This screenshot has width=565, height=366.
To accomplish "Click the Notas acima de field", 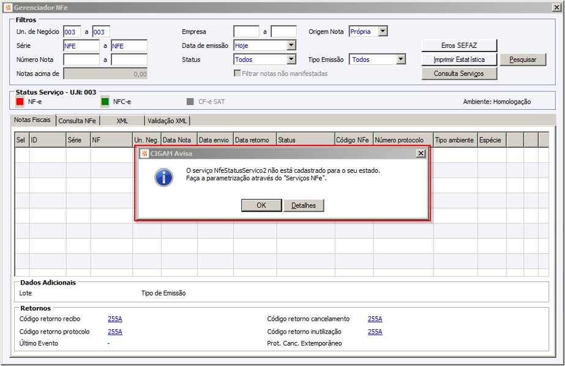I will 105,74.
